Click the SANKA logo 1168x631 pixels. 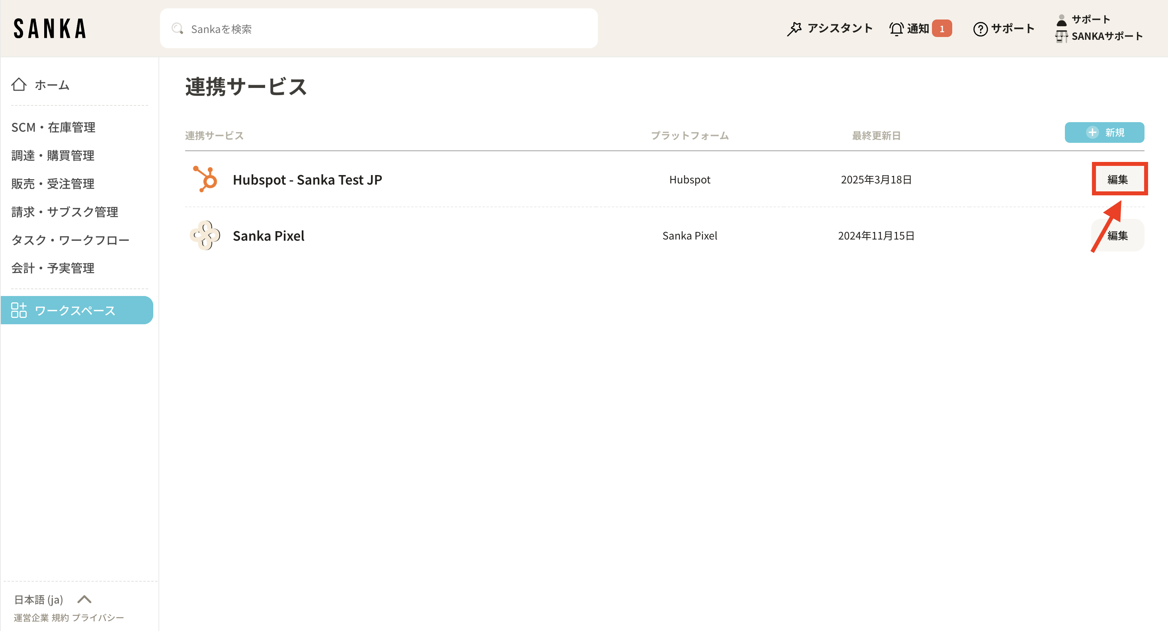(50, 29)
